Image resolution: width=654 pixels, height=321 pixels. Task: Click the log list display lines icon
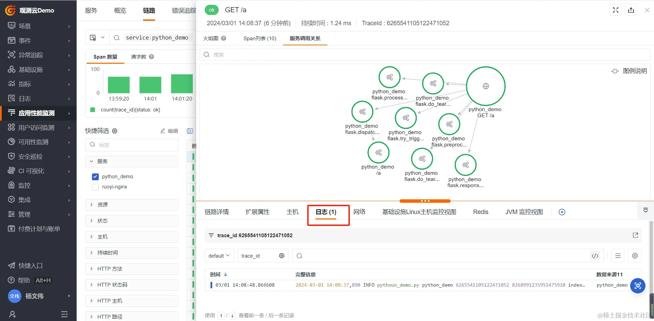pos(618,256)
